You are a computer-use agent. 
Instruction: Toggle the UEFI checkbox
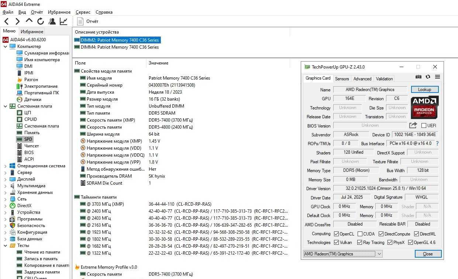[x=424, y=125]
